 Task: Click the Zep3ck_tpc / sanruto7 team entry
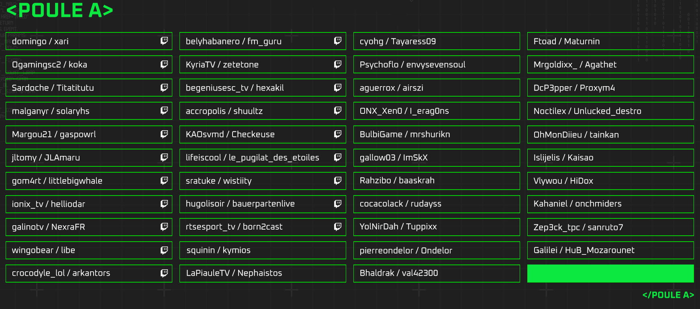610,227
